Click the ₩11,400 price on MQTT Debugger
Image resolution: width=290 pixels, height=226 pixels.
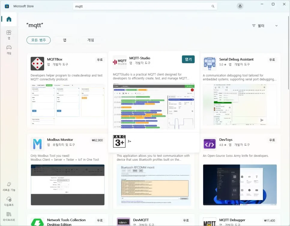270,221
